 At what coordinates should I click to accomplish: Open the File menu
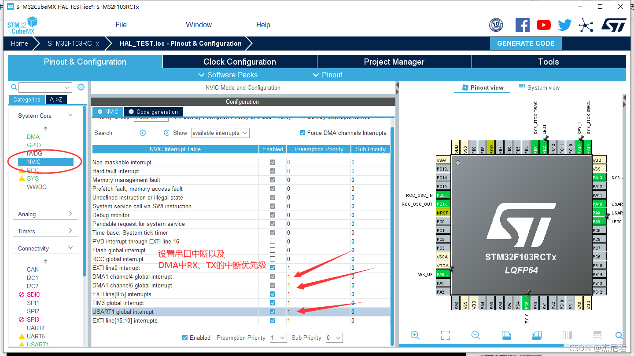pyautogui.click(x=121, y=25)
